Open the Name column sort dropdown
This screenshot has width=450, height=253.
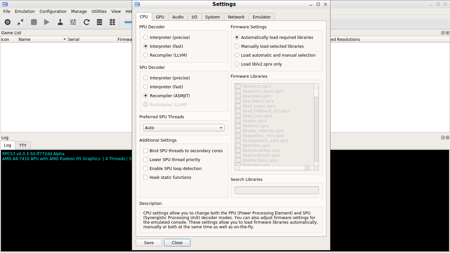(64, 39)
